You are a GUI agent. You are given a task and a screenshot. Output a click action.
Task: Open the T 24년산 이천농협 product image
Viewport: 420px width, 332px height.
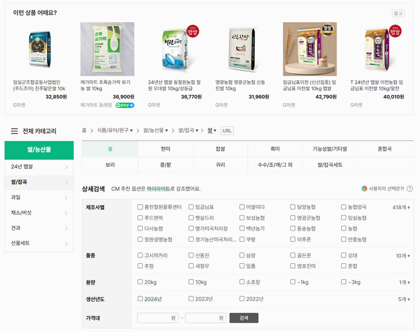377,49
